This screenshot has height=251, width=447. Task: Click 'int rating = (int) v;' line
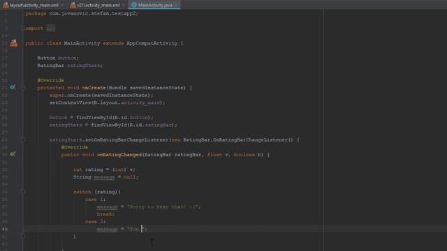pyautogui.click(x=104, y=169)
